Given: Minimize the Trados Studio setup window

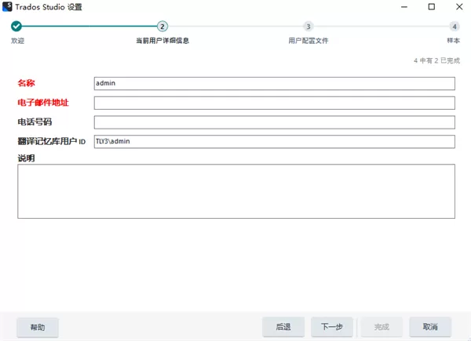Looking at the screenshot, I should pyautogui.click(x=404, y=6).
